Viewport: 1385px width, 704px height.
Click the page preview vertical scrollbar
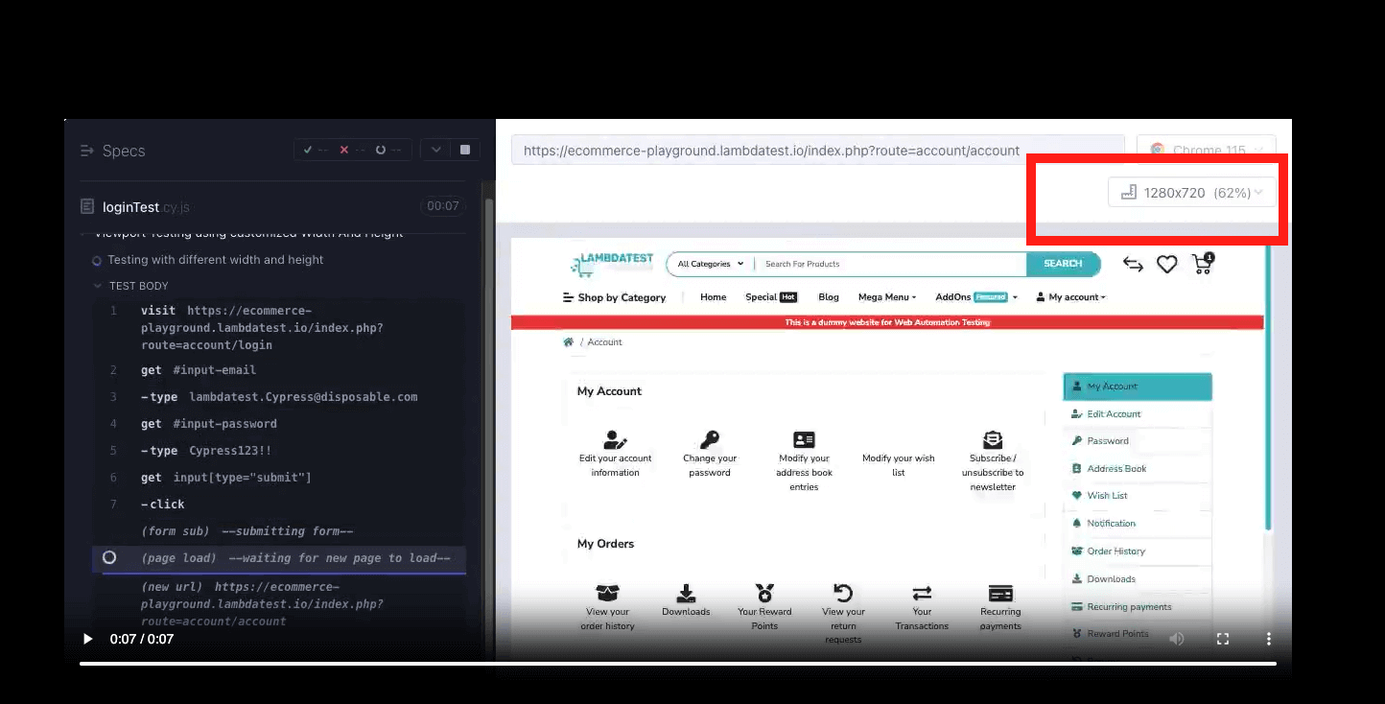(x=1267, y=386)
